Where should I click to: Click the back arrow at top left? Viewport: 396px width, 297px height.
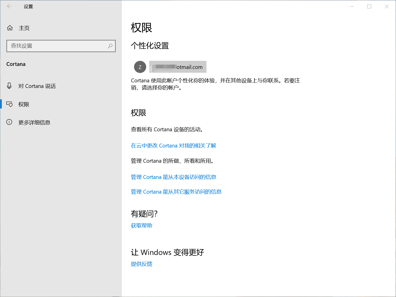[9, 6]
